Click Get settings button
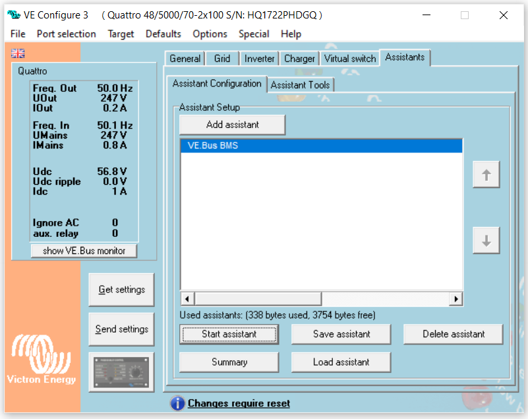The height and width of the screenshot is (419, 528). click(x=121, y=290)
